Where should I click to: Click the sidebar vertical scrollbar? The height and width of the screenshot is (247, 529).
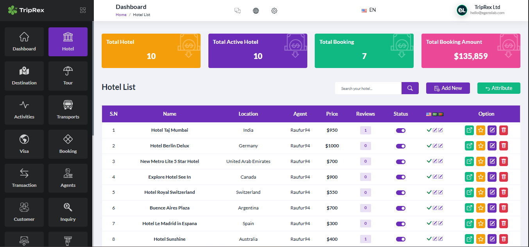point(93,78)
